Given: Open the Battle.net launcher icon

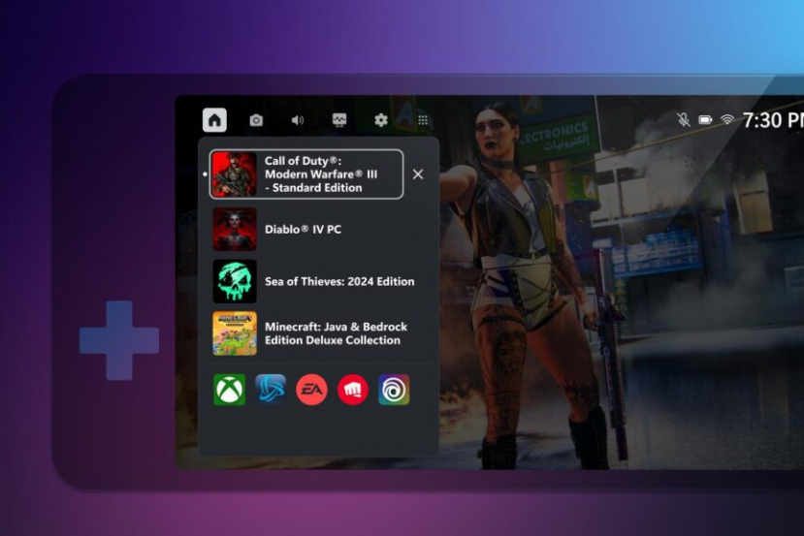Looking at the screenshot, I should pyautogui.click(x=271, y=390).
